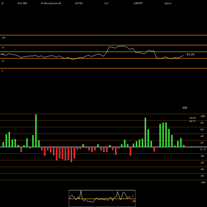Click the '40' tick on MR axis
Viewport: 207px width, 207px height.
pos(202,136)
